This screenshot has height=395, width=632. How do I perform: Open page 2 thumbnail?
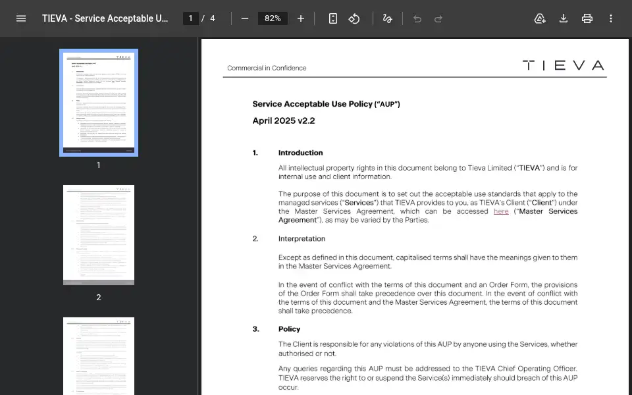[x=99, y=235]
